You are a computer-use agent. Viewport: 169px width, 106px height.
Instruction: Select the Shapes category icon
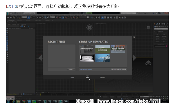pyautogui.click(x=157, y=27)
